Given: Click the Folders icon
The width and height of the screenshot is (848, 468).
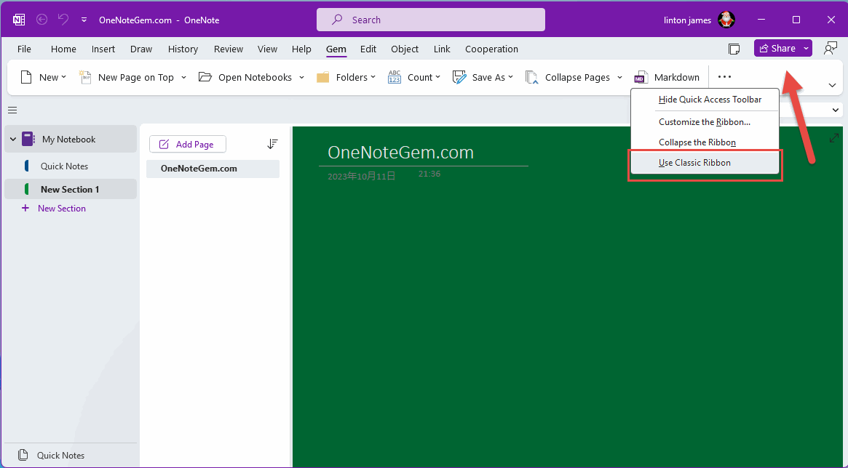Looking at the screenshot, I should click(323, 78).
